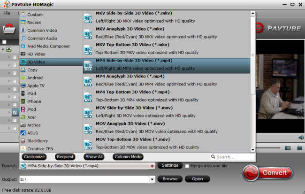Uncheck the checked title checkbox
Image resolution: width=305 pixels, height=194 pixels.
point(15,112)
